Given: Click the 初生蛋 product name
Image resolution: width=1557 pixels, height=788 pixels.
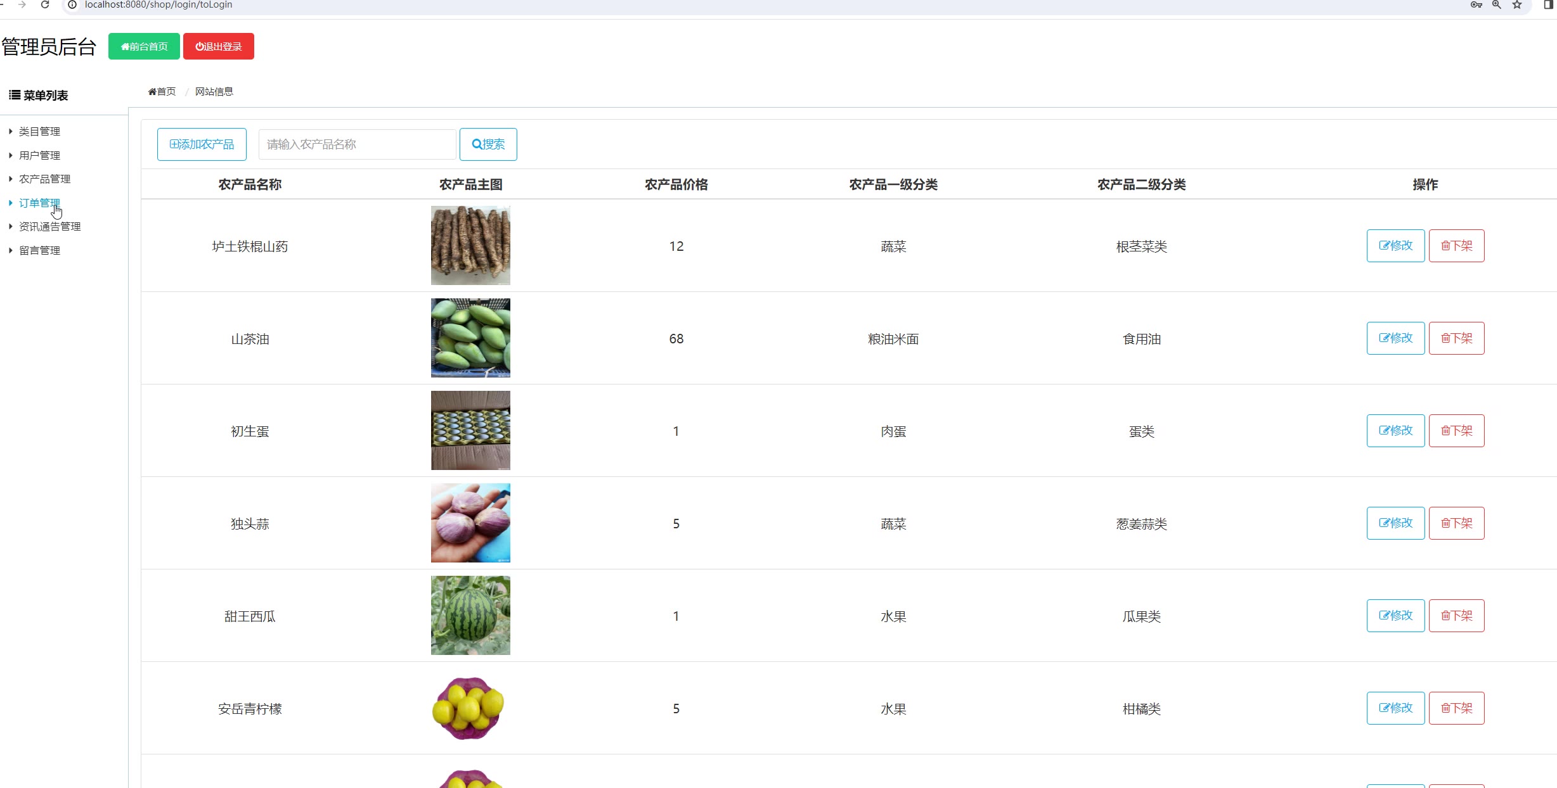Looking at the screenshot, I should pos(250,431).
